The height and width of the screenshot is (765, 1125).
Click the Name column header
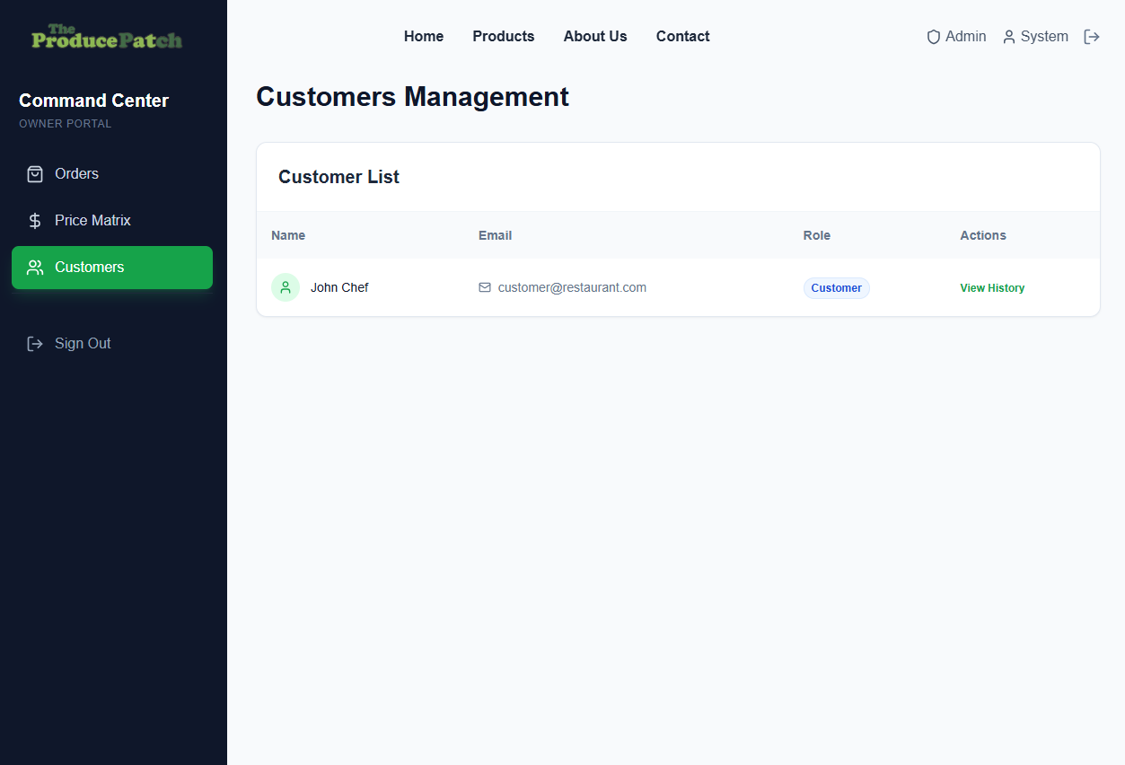[287, 235]
